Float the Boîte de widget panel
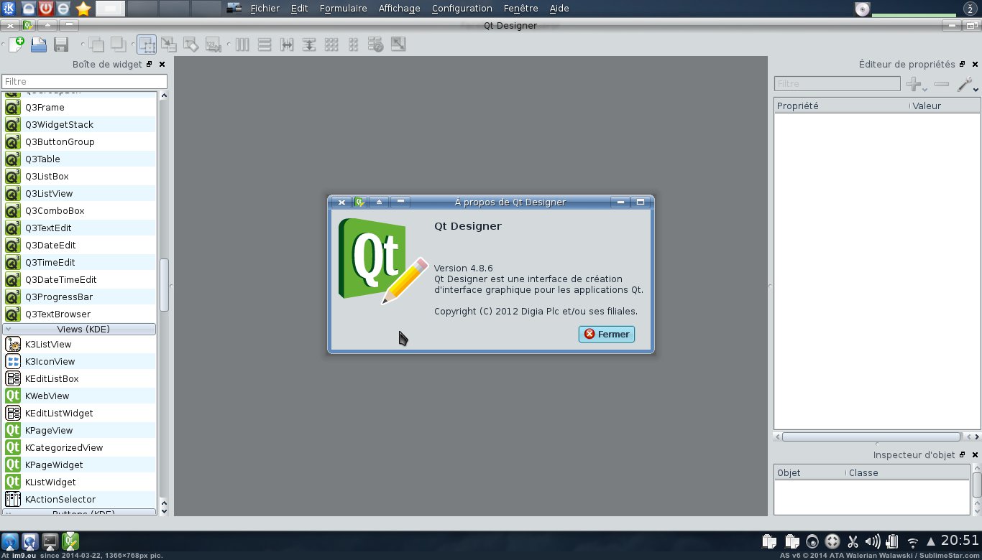The image size is (982, 560). coord(150,65)
